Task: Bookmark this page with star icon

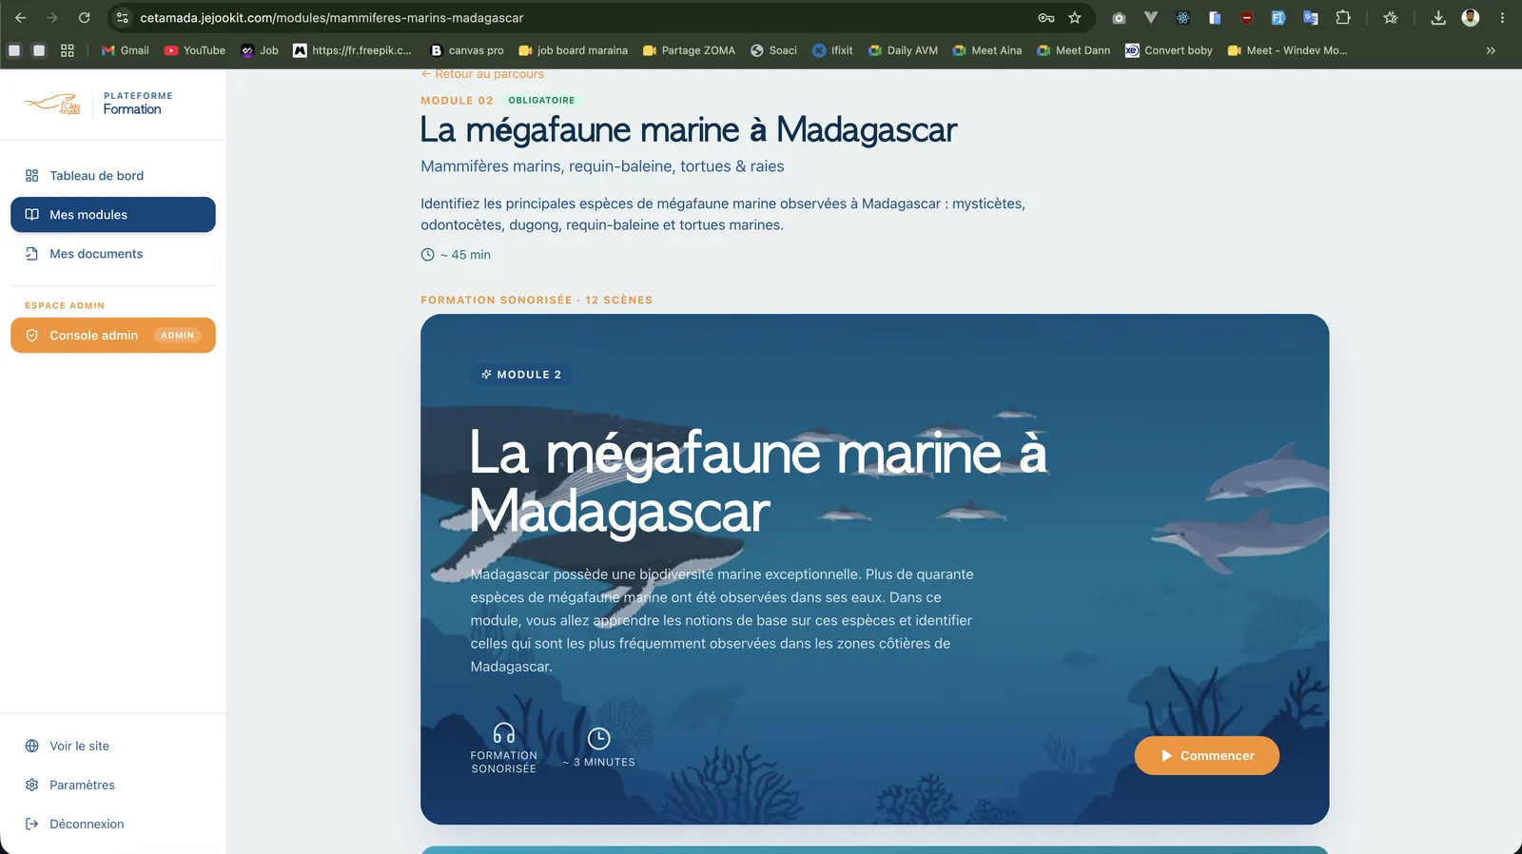Action: [1075, 17]
